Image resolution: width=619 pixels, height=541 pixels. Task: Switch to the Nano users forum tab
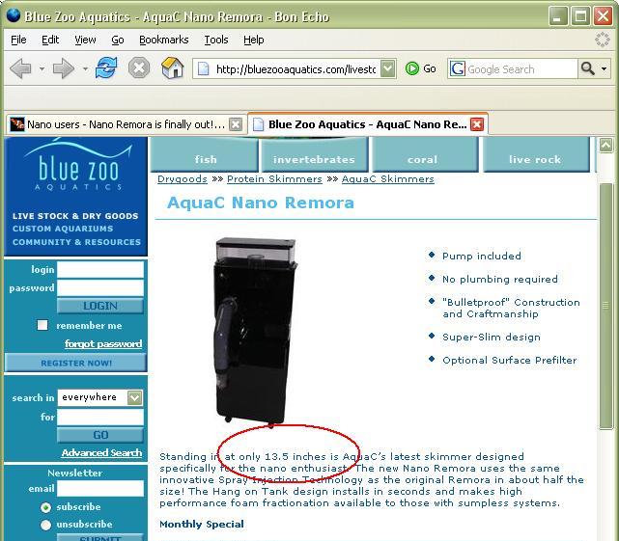coord(124,124)
